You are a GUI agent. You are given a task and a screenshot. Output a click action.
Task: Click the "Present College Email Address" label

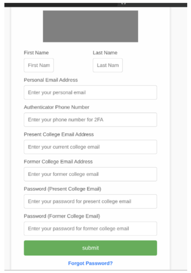(x=59, y=134)
